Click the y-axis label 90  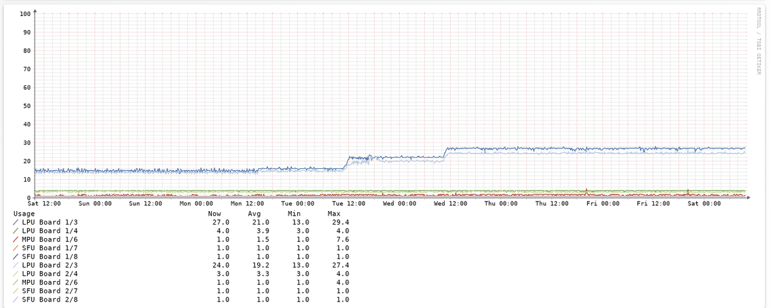pyautogui.click(x=27, y=32)
